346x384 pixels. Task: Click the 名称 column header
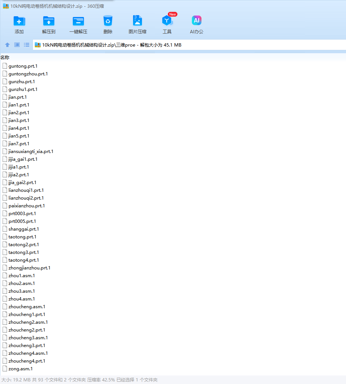[x=5, y=58]
